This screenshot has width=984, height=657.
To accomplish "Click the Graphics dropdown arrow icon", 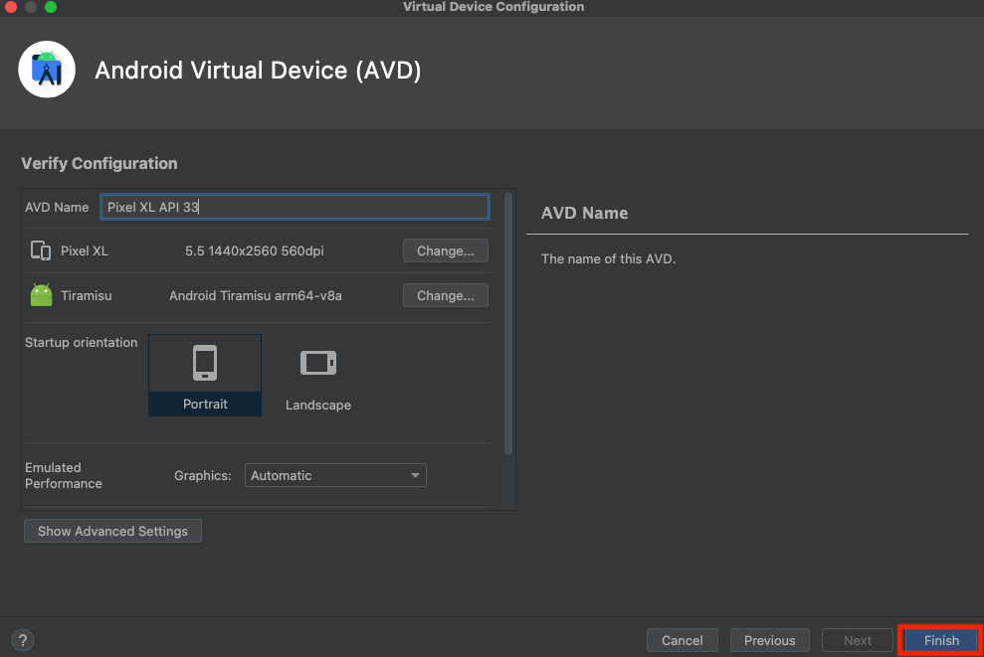I will (415, 475).
